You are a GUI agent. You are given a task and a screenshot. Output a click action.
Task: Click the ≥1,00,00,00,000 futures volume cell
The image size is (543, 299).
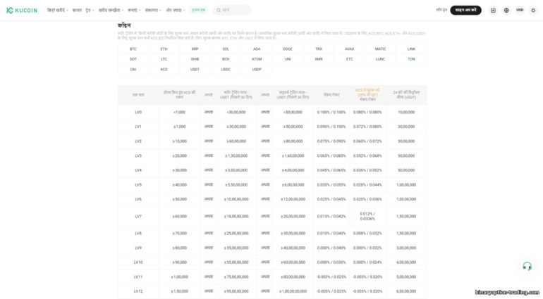click(293, 291)
